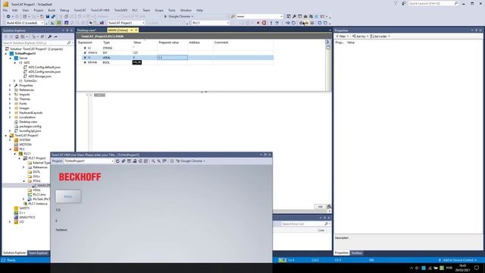Click the blue TwinCAT Config Mode icon
Image resolution: width=485 pixels, height=273 pixels.
[x=66, y=23]
